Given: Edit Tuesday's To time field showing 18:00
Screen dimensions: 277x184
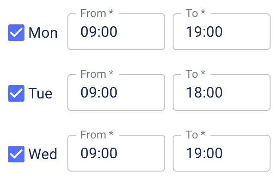Looking at the screenshot, I should pos(221,93).
